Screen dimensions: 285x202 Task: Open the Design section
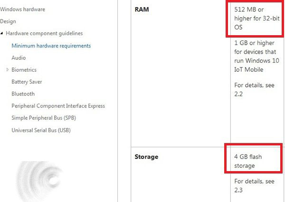pyautogui.click(x=8, y=21)
